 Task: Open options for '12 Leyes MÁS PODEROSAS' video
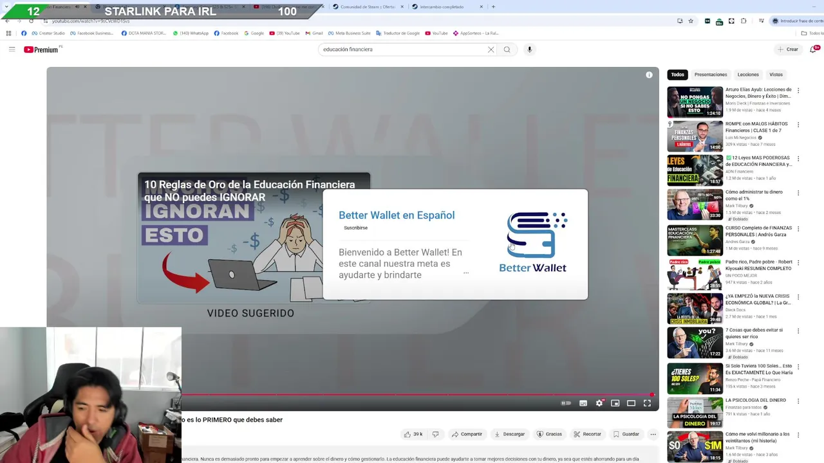(798, 159)
